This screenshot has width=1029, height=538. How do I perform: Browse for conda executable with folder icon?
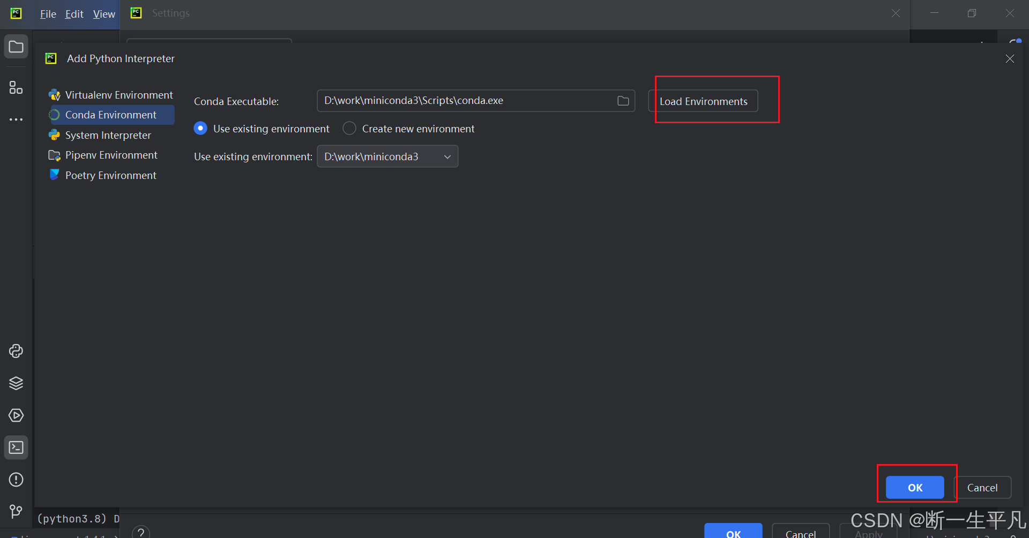point(623,101)
